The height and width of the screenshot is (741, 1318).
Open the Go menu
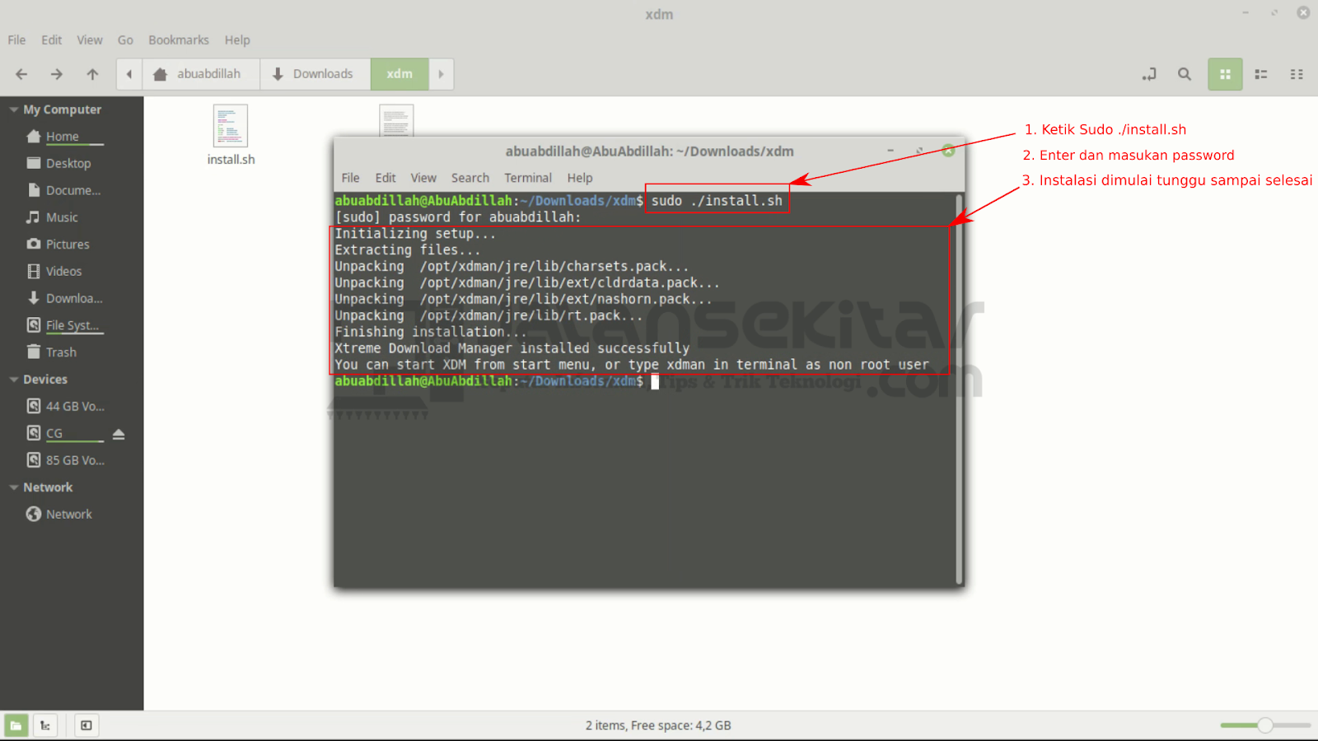[x=125, y=40]
